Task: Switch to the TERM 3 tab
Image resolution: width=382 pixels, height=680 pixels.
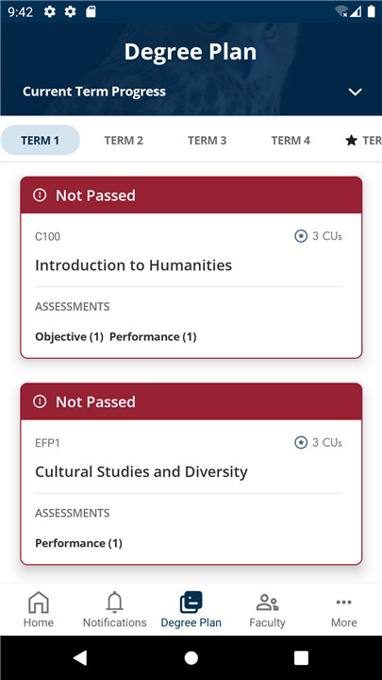Action: [x=207, y=141]
